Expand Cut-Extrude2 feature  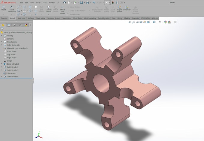[1, 70]
